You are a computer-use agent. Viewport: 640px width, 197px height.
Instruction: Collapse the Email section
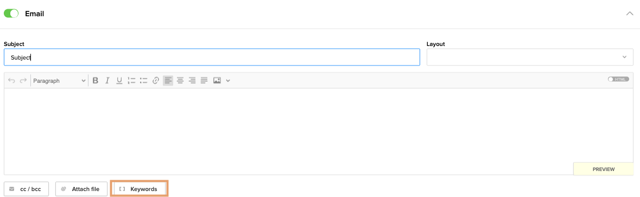coord(629,14)
